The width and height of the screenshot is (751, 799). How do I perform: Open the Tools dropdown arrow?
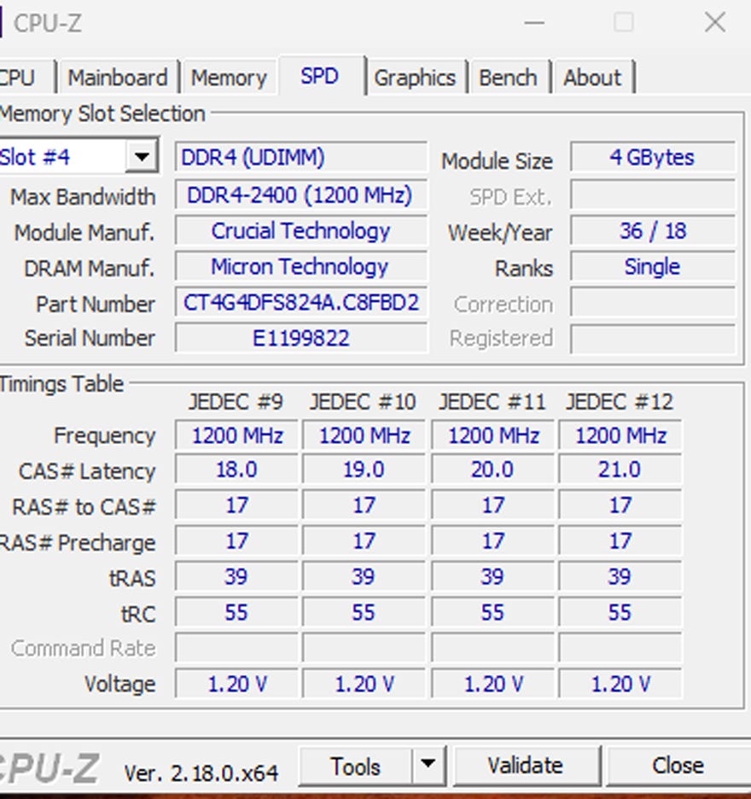pos(428,764)
